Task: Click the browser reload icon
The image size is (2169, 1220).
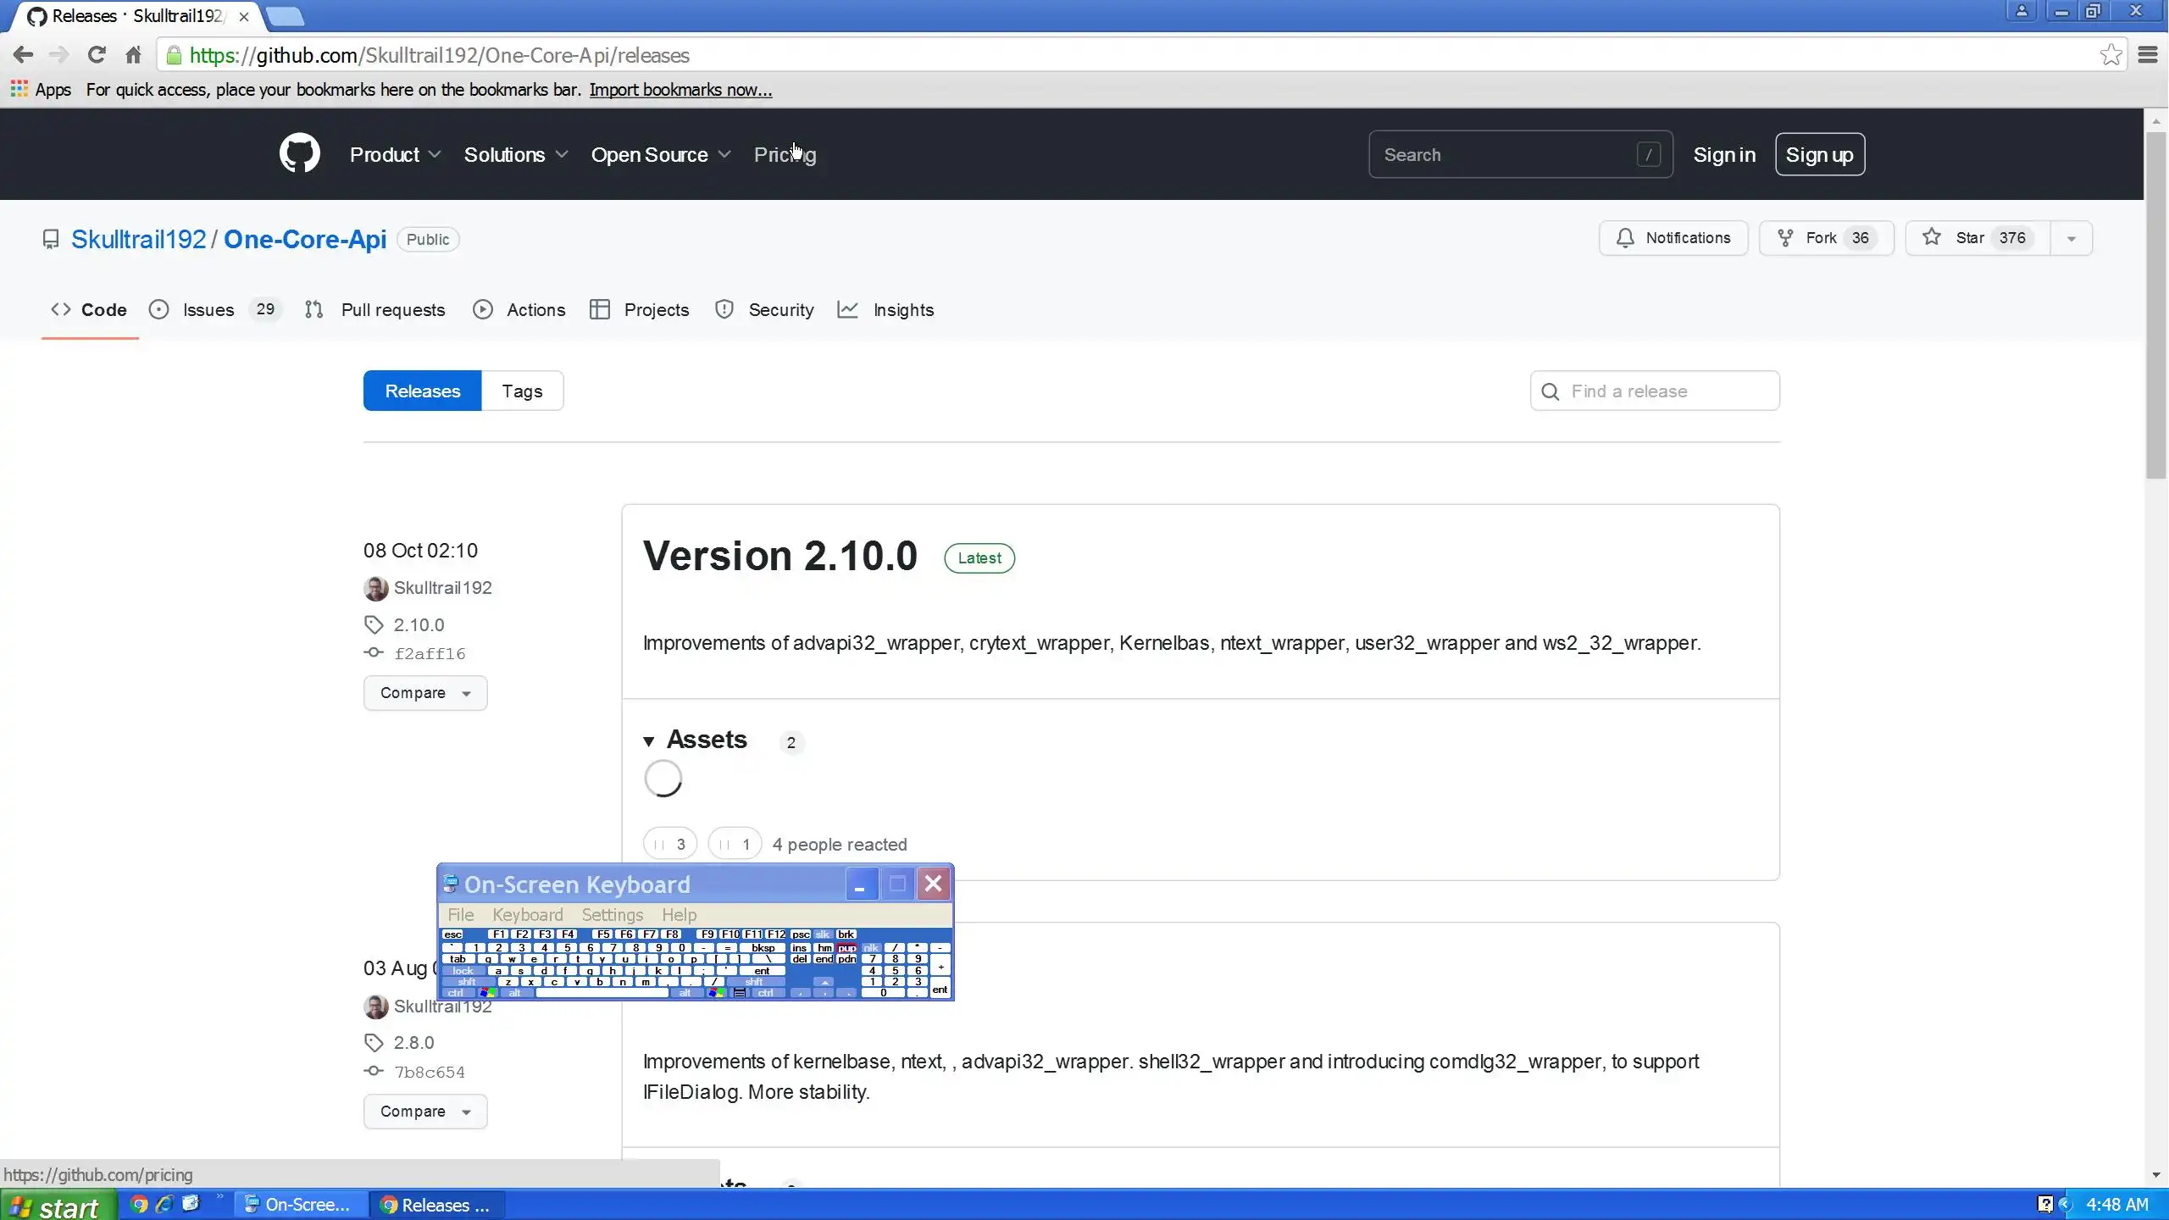Action: coord(97,55)
